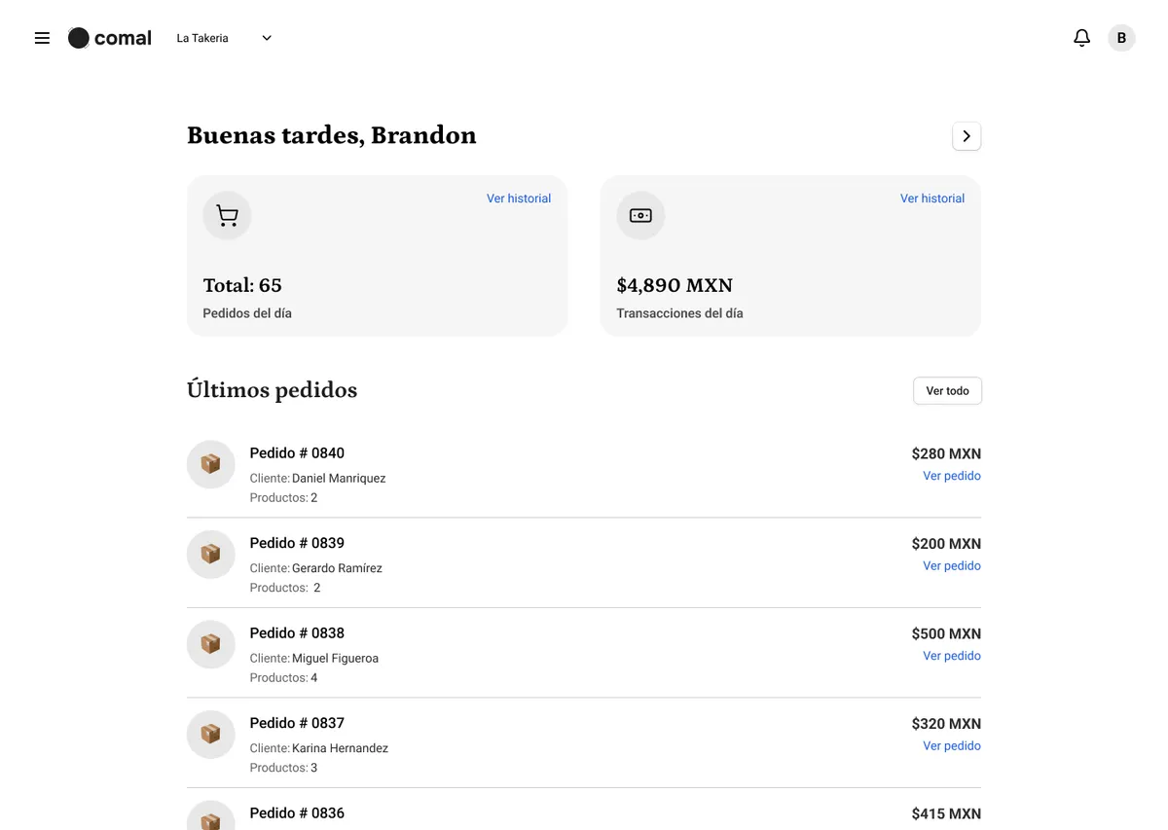Open Ver historial for Pedidos del día

519,198
